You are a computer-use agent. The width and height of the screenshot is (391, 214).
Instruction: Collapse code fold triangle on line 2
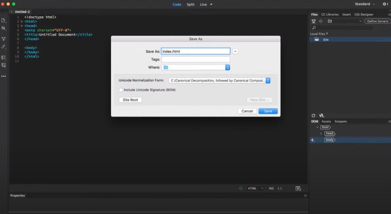[x=22, y=22]
